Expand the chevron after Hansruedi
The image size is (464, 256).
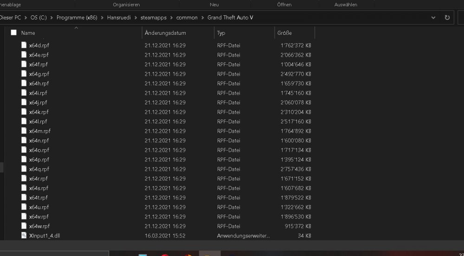pos(135,18)
